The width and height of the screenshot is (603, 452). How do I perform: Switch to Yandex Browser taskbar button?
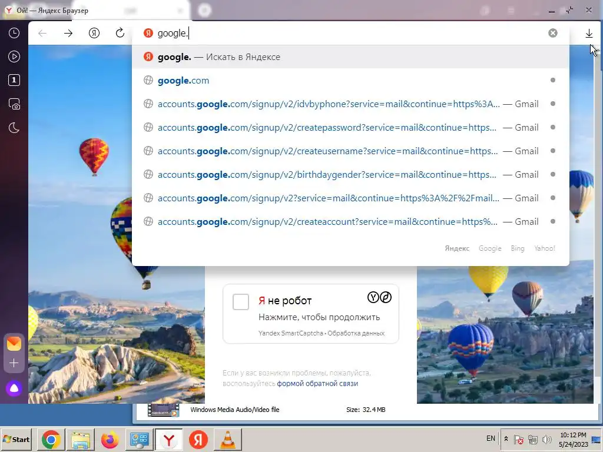tap(169, 439)
